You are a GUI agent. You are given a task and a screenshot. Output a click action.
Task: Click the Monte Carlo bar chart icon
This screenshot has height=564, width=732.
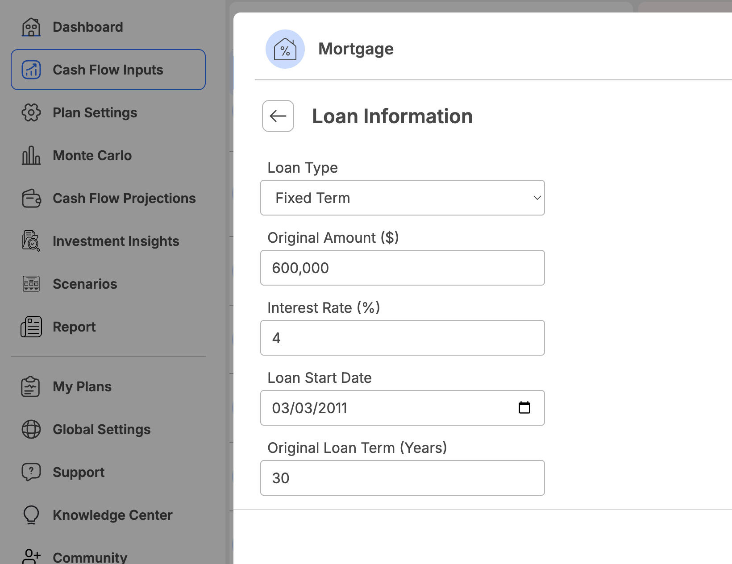tap(31, 155)
